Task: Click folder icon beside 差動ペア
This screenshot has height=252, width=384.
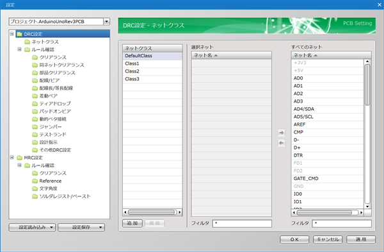Action: (x=35, y=96)
